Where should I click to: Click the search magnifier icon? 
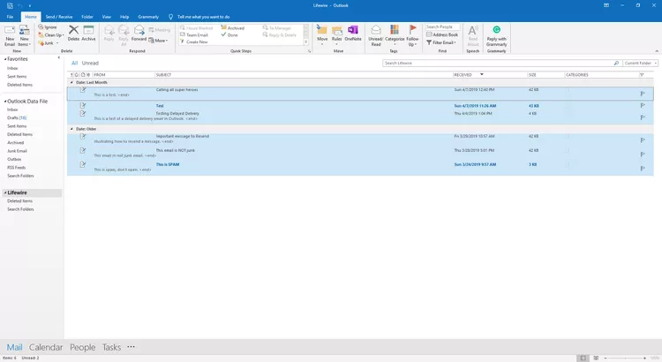(x=616, y=63)
